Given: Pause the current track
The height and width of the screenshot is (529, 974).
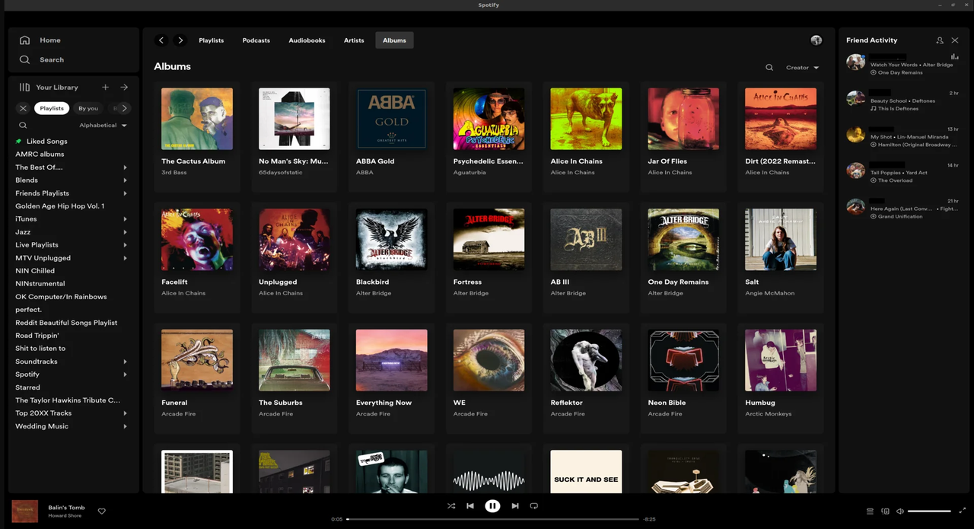Looking at the screenshot, I should [x=492, y=505].
